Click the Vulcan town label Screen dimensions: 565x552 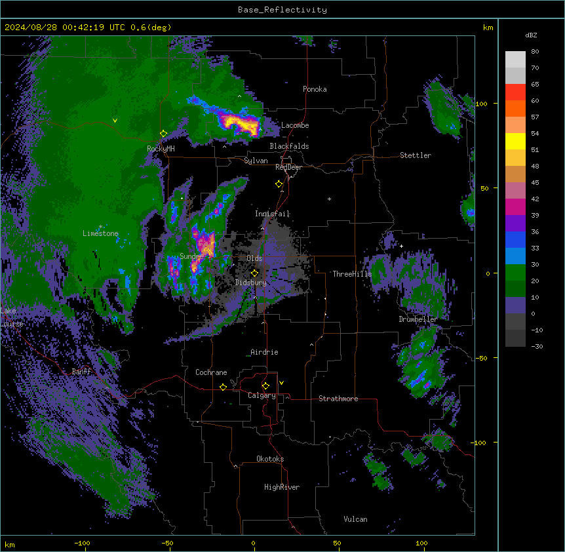click(x=355, y=519)
